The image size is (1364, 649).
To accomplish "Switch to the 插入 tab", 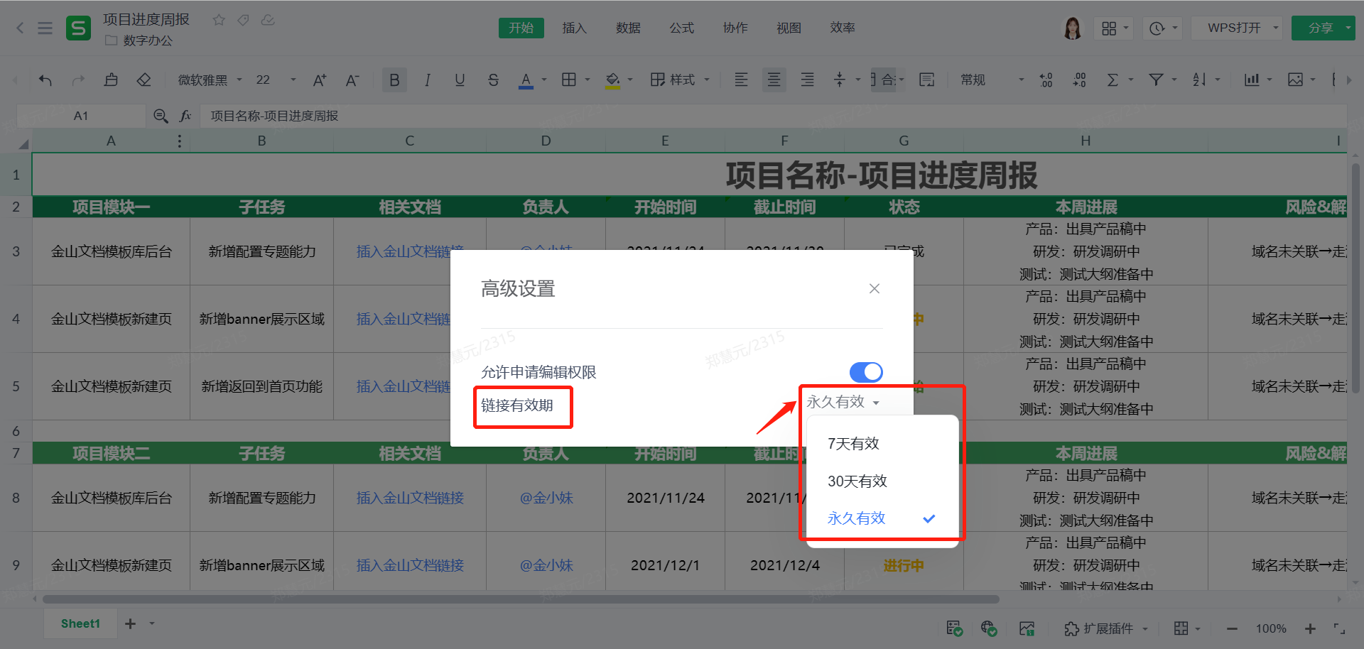I will pos(574,28).
